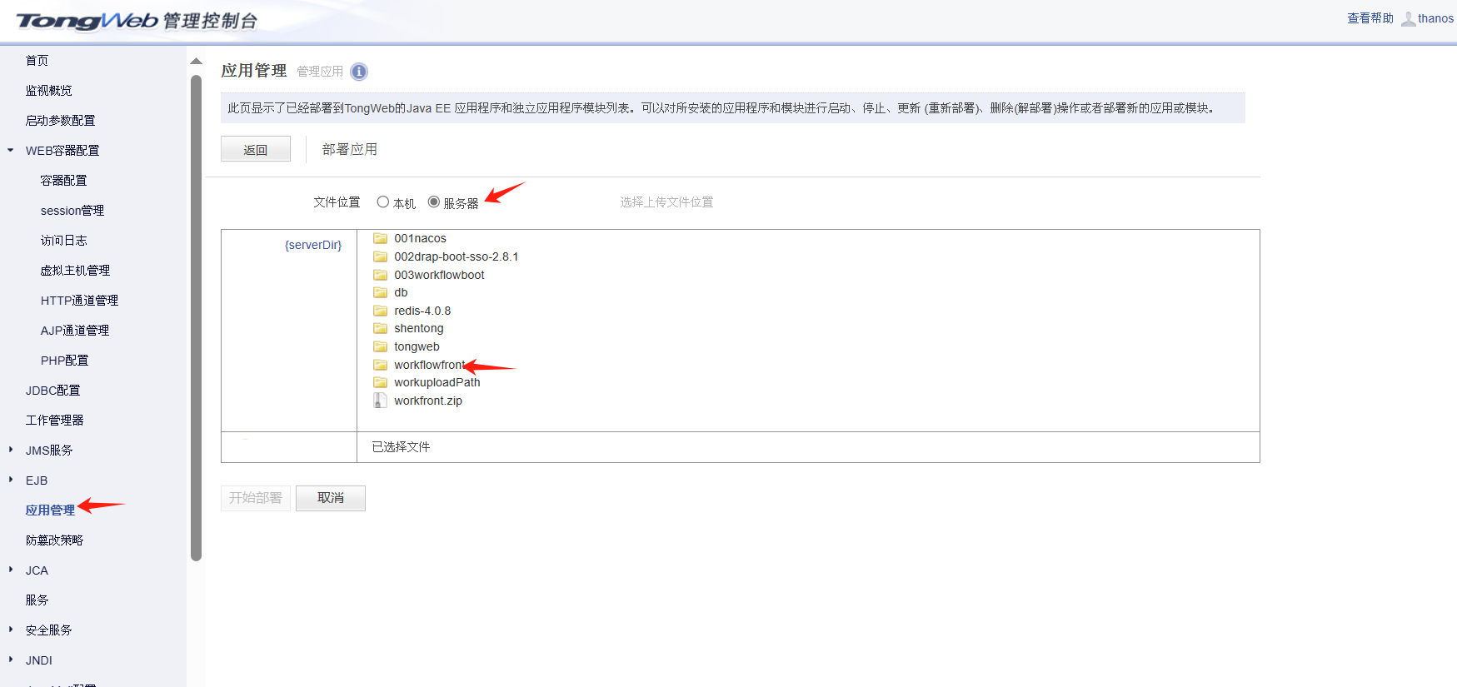Expand the JMS服务 menu arrow
1457x687 pixels.
pyautogui.click(x=11, y=450)
